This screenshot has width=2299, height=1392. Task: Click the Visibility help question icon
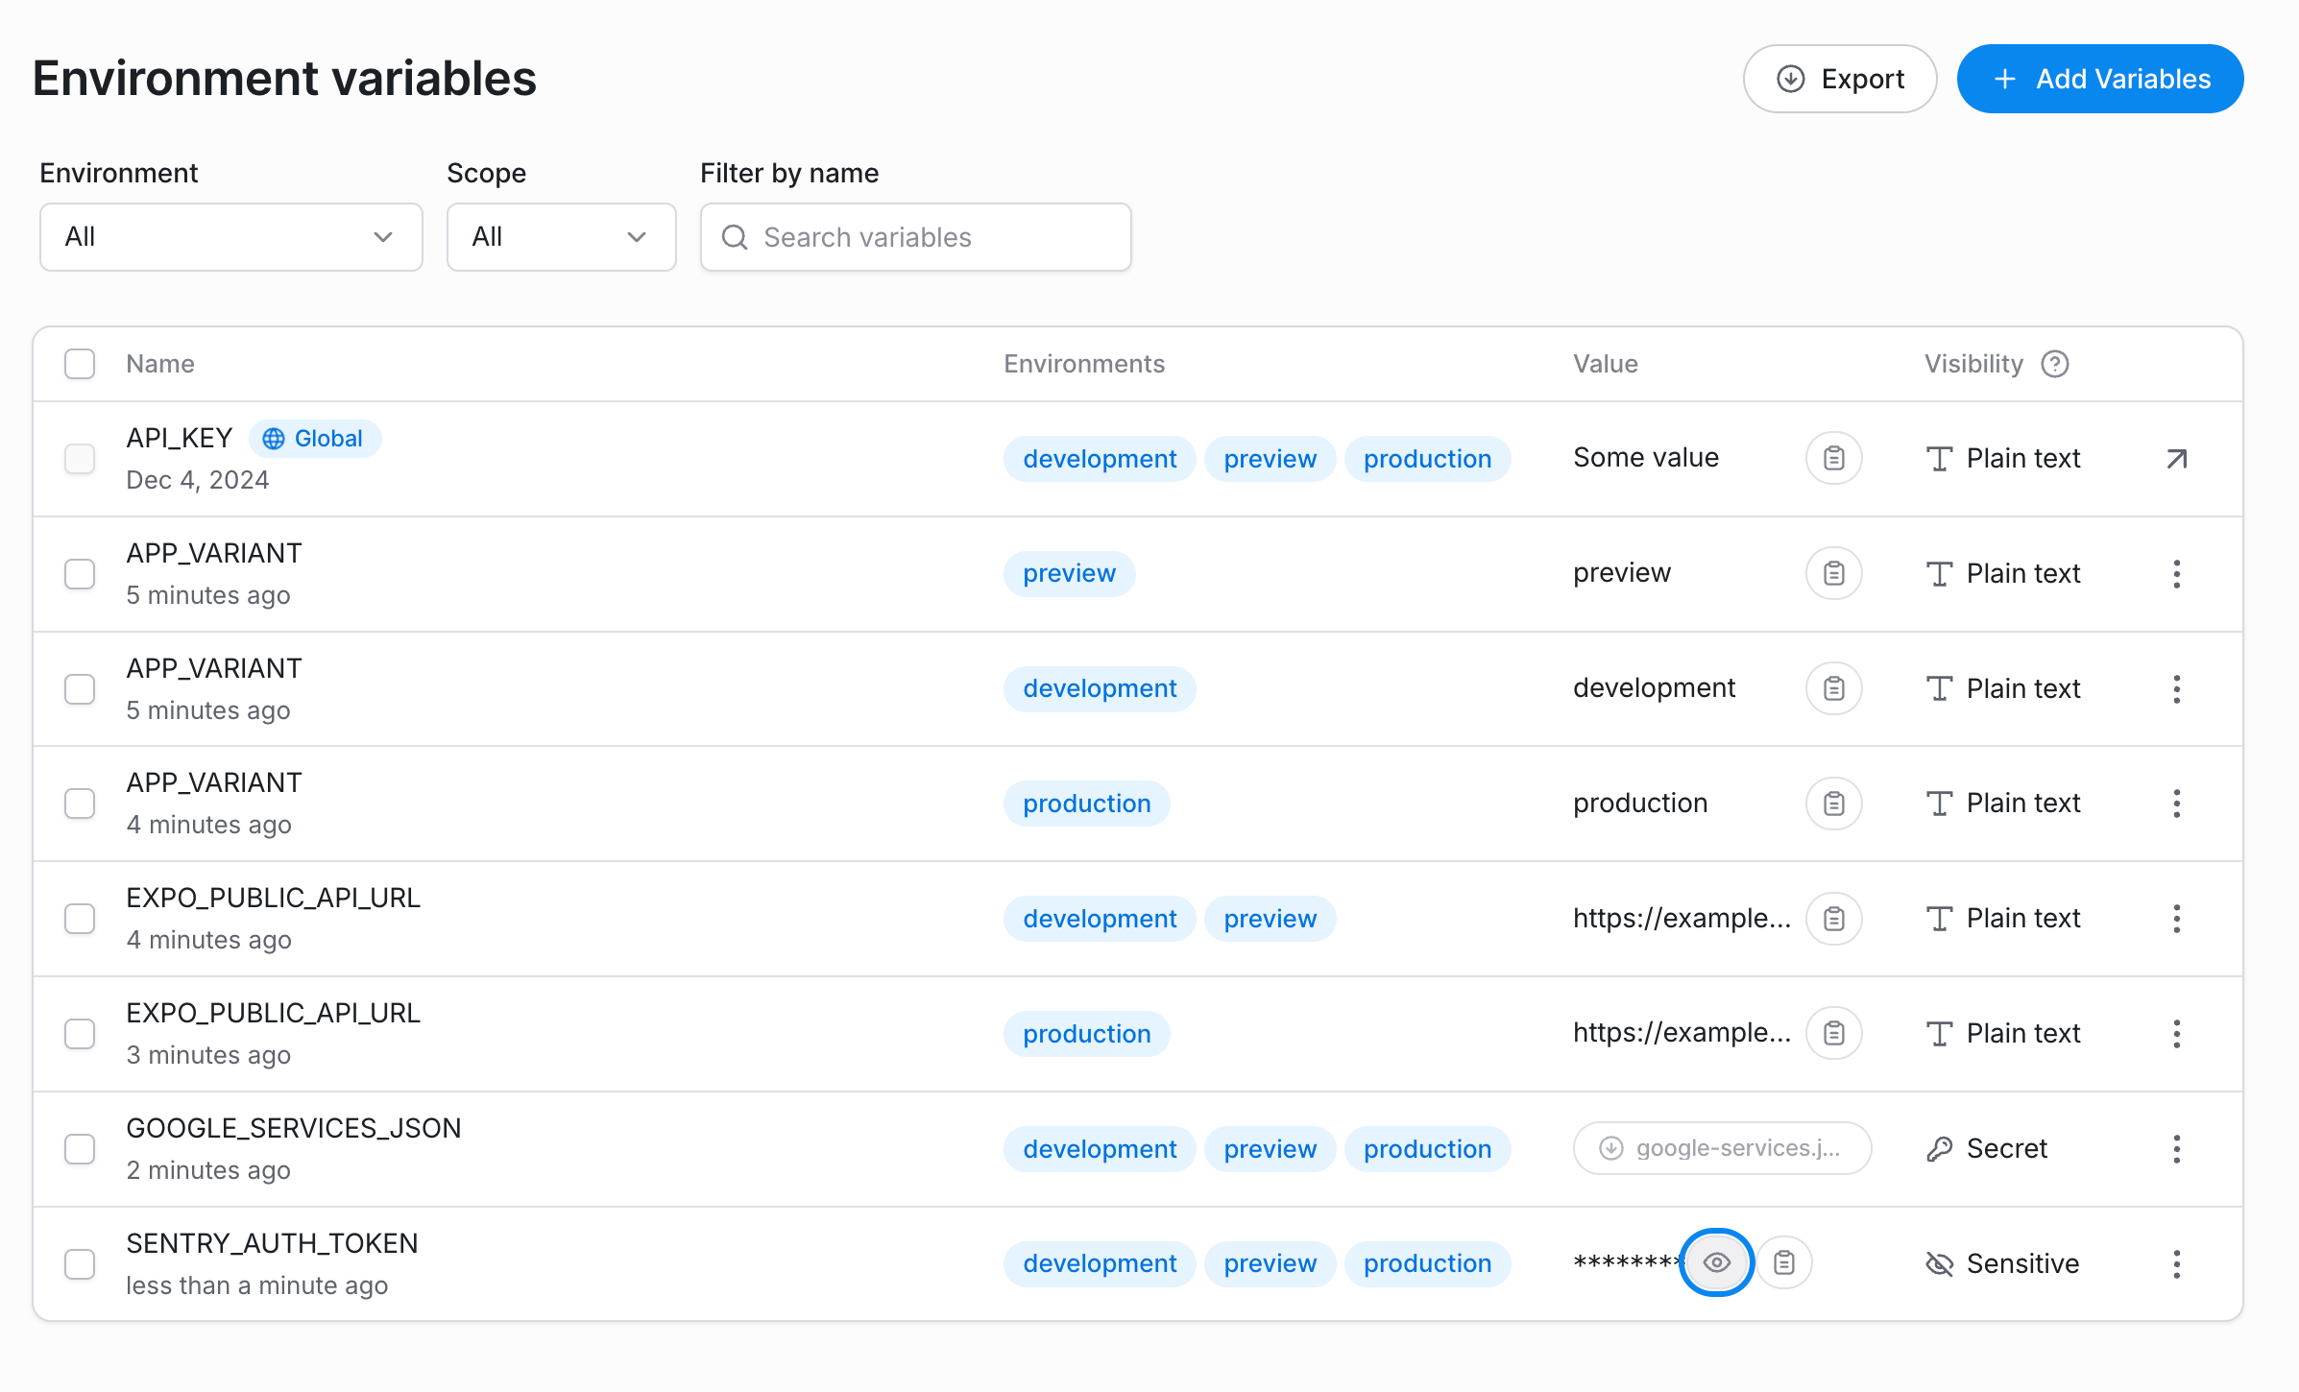coord(2055,364)
